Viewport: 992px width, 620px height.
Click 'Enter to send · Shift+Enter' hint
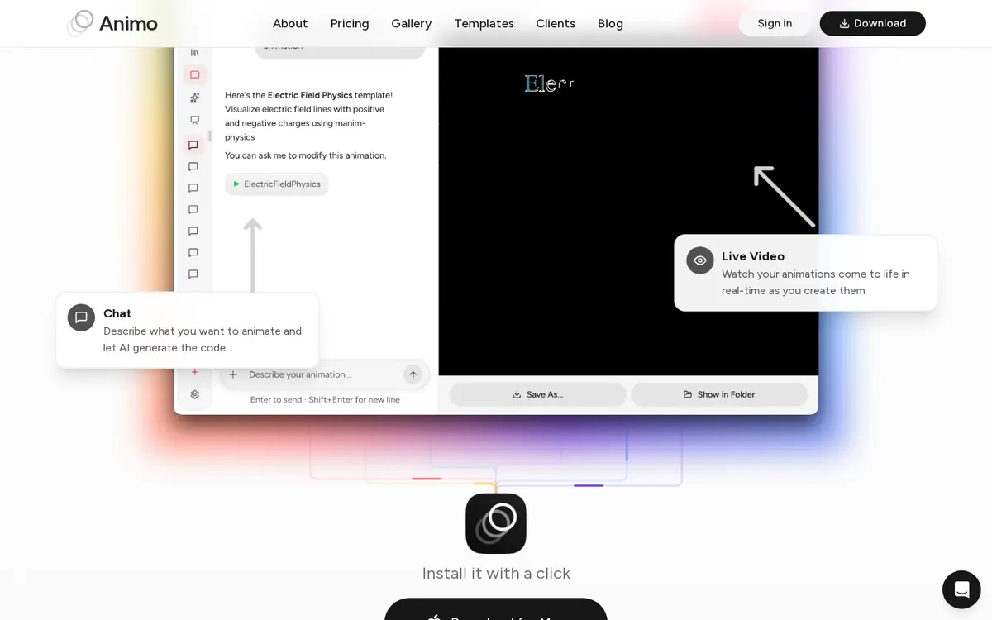click(x=325, y=399)
